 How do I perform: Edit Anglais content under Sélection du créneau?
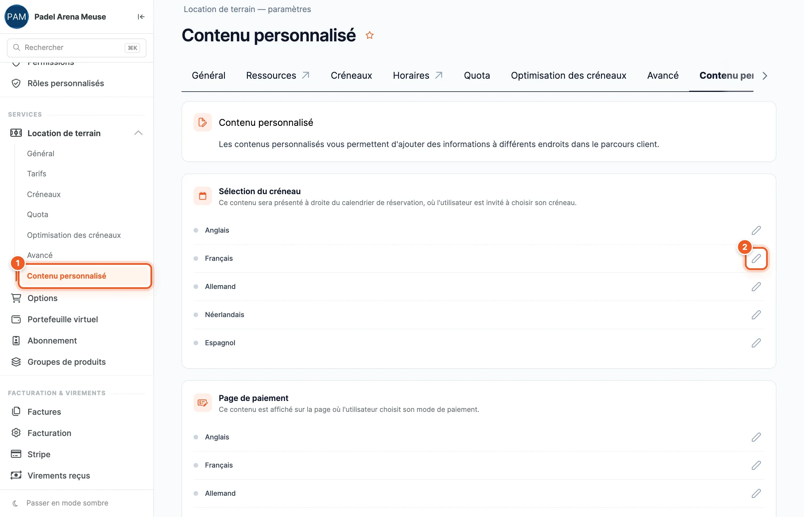click(x=756, y=230)
